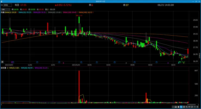Image resolution: width=201 pixels, height=109 pixels.
Task: Click the 花王 stock name label
Action: (17, 5)
